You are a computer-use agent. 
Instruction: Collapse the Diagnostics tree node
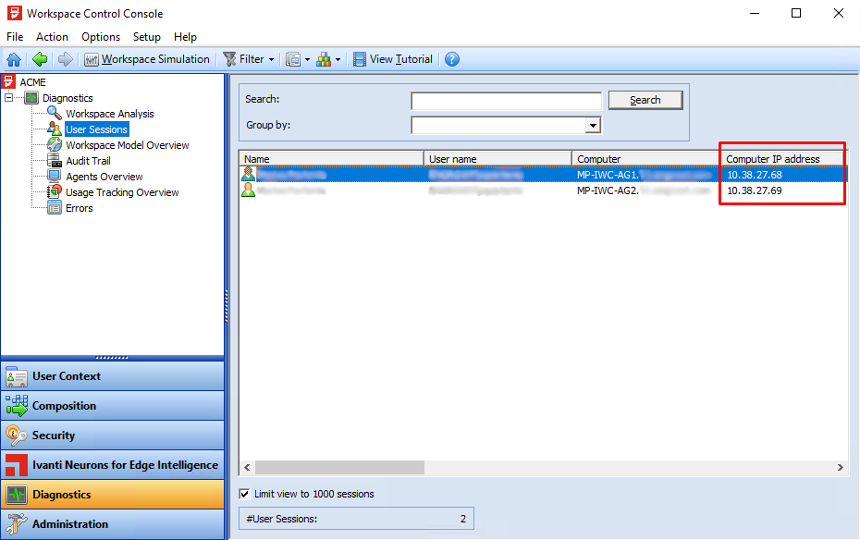(8, 98)
